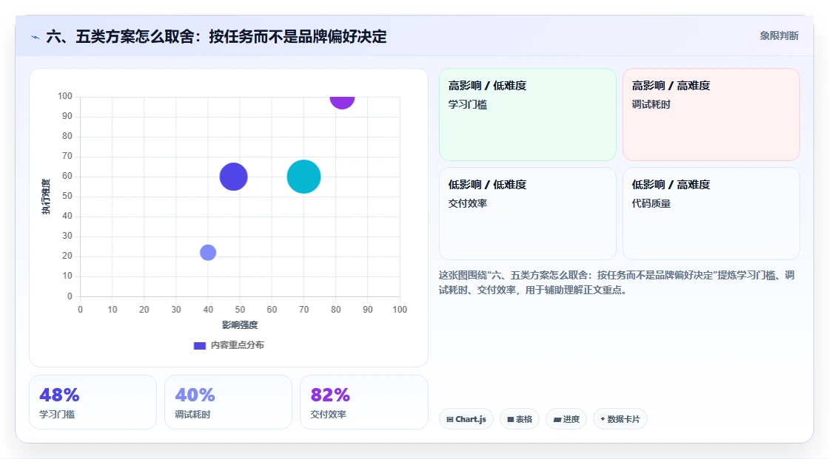Open the 低影响 / 低难度 quadrant card

tap(528, 214)
